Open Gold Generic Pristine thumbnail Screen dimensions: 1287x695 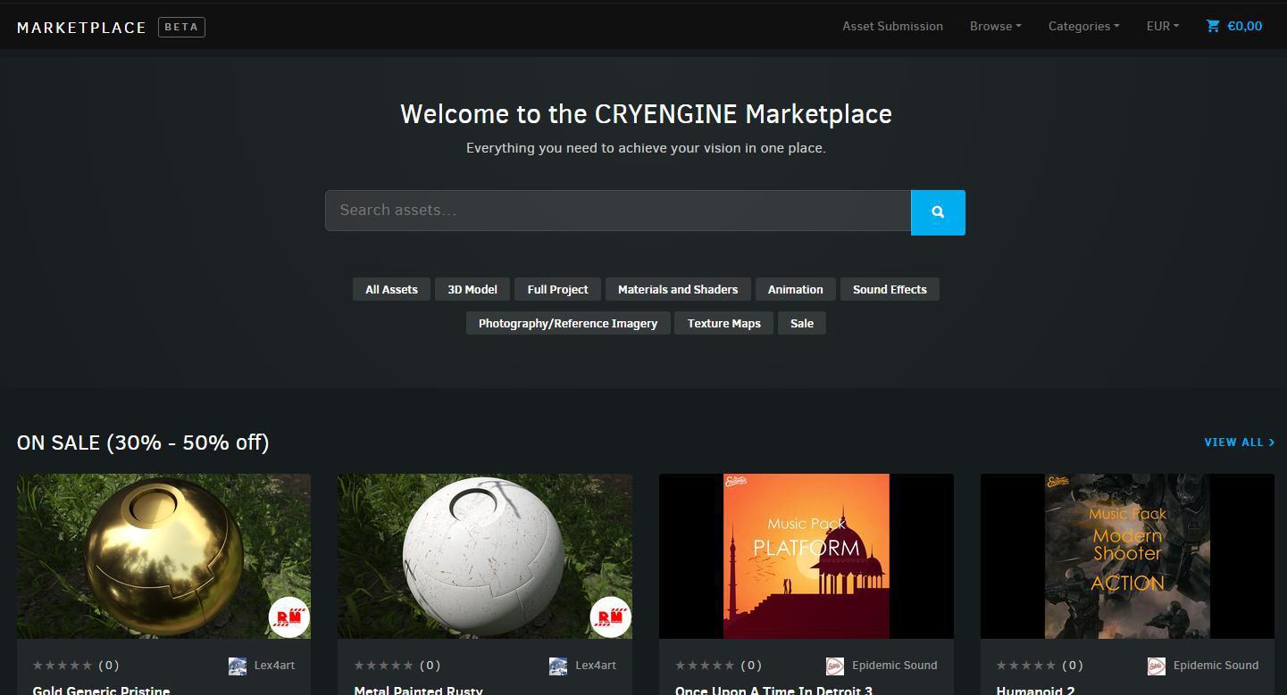163,556
